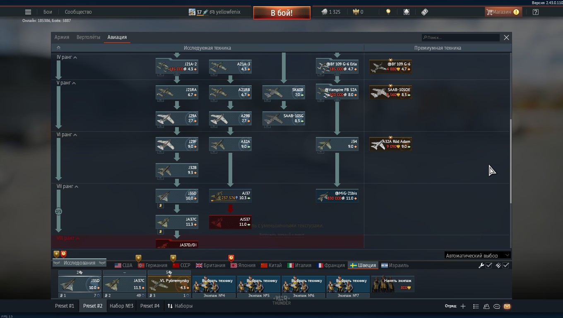
Task: Select Япония nation tab
Action: (x=243, y=265)
